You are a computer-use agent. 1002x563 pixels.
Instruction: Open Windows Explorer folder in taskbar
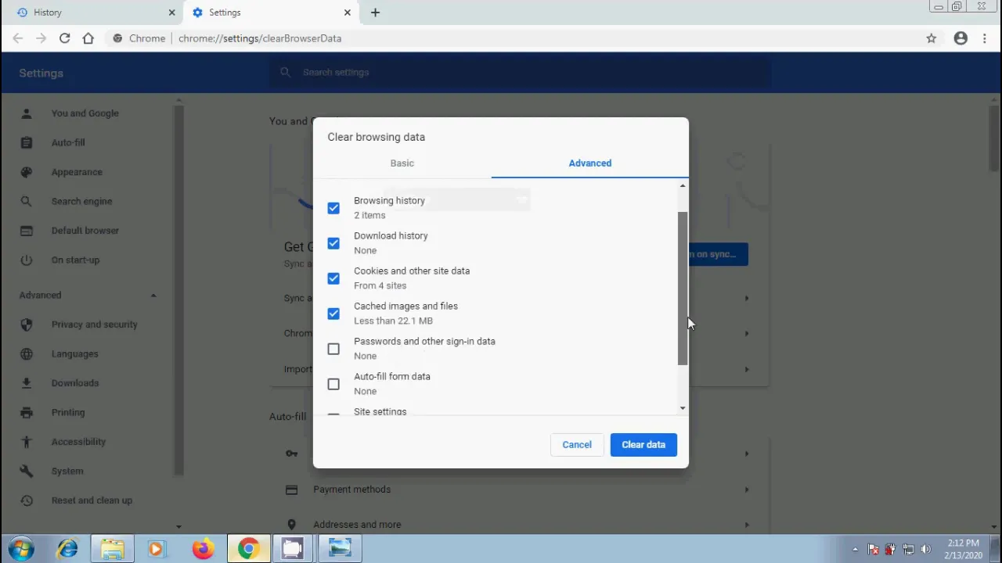112,549
